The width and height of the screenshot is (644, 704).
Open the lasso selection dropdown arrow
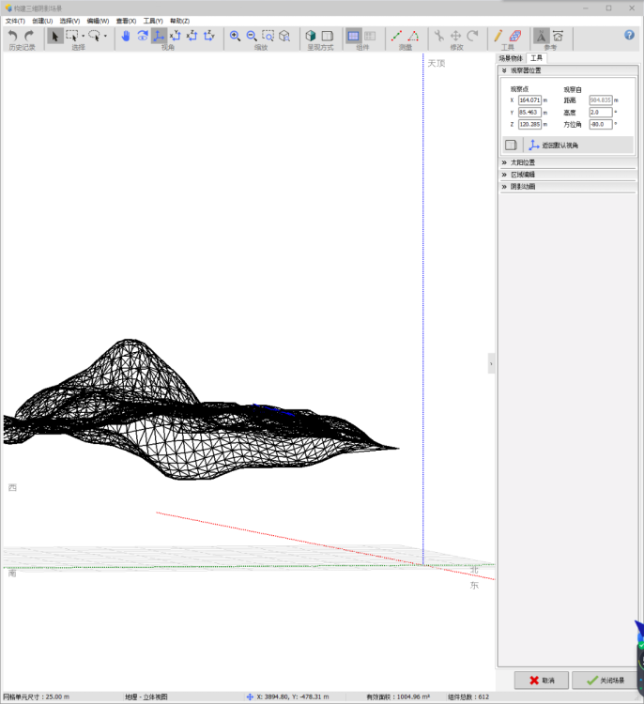[x=105, y=36]
